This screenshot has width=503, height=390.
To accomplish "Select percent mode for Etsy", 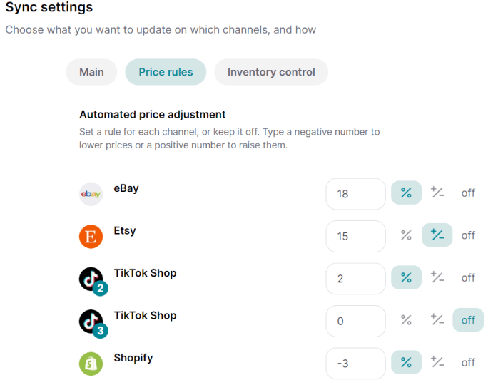I will [x=406, y=235].
